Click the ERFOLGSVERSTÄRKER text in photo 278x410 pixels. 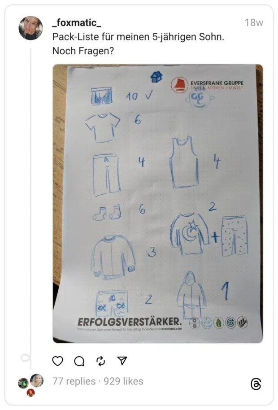tap(130, 322)
